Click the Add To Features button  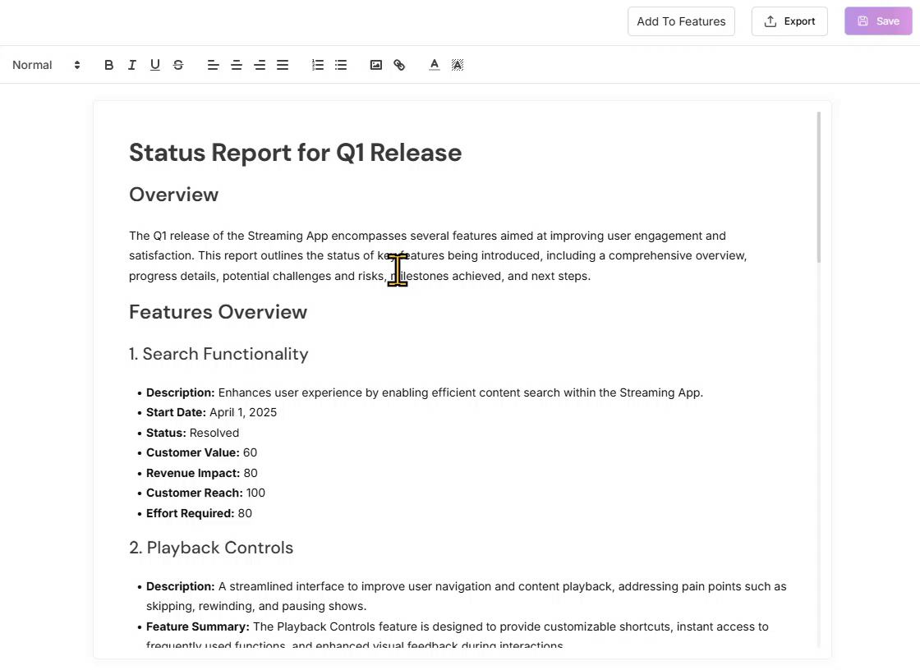(x=681, y=21)
